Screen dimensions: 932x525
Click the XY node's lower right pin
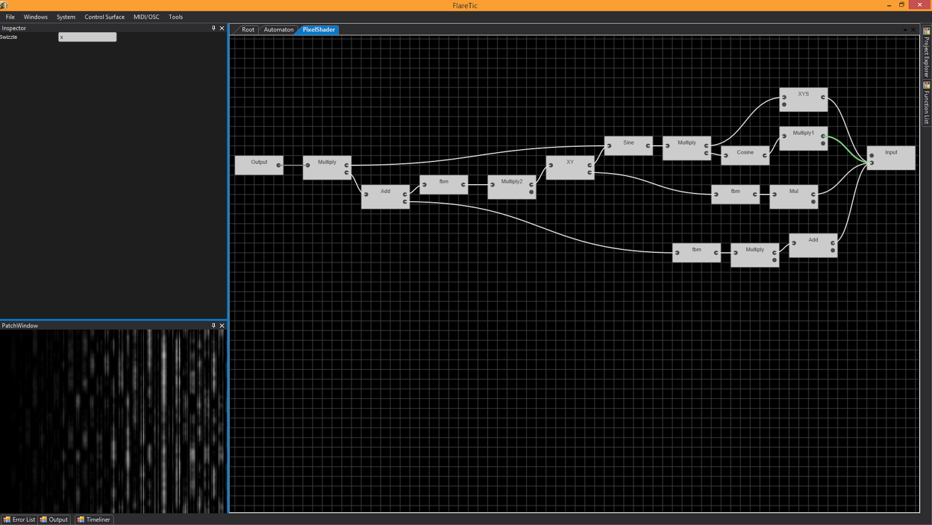point(589,172)
